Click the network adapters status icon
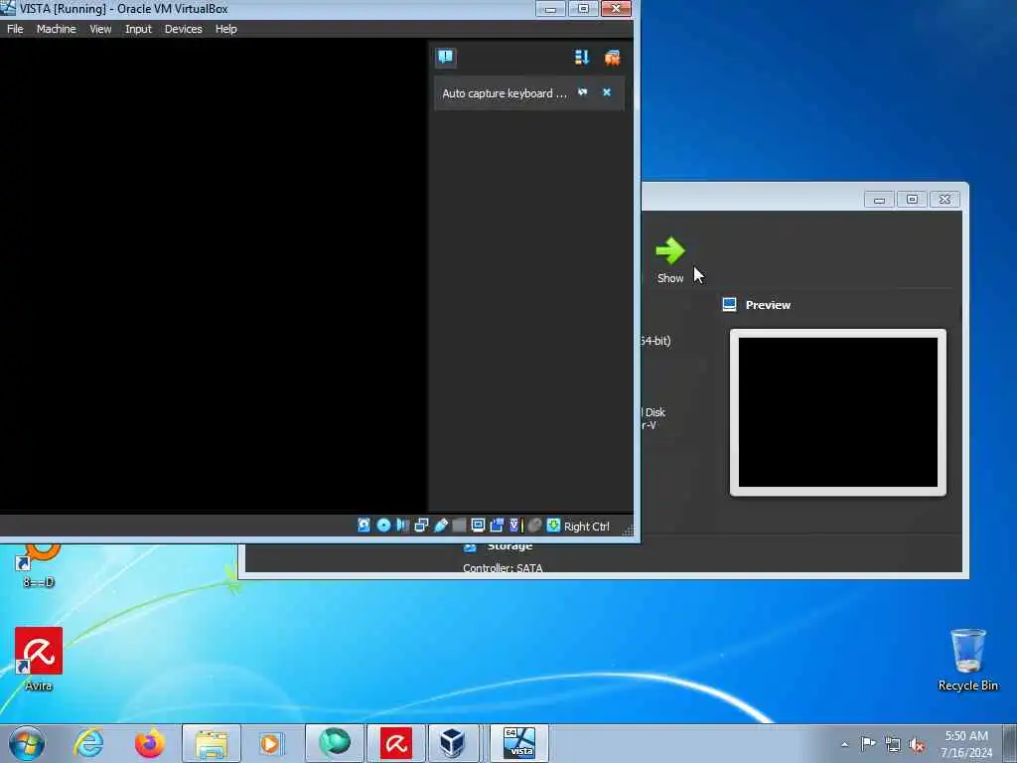Viewport: 1017px width, 763px height. pos(421,525)
